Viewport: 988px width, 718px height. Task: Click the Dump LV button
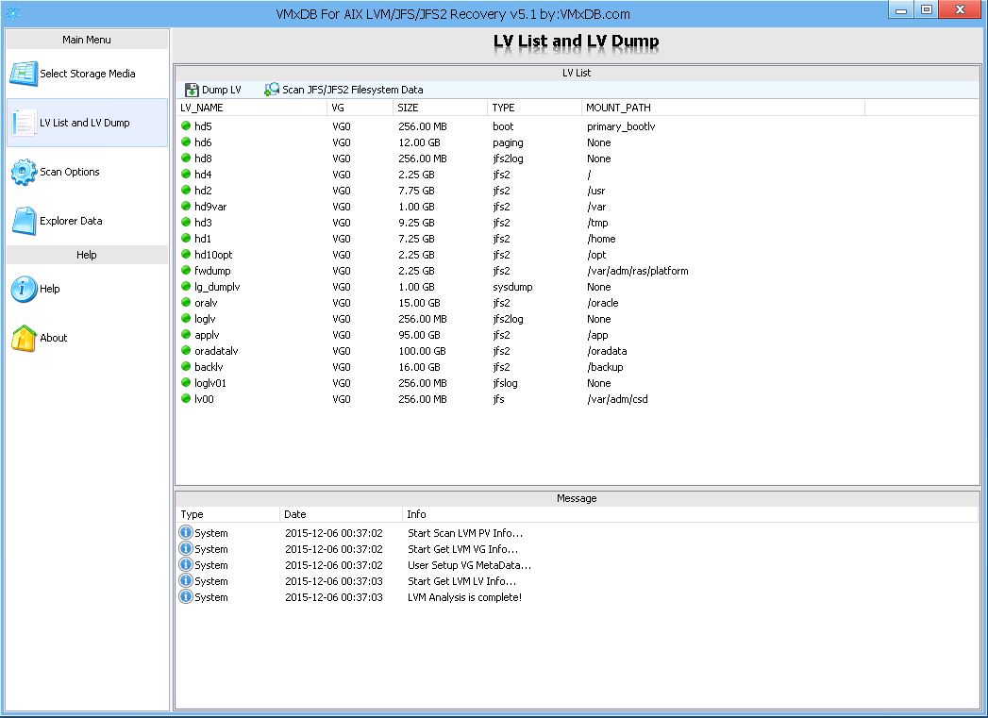point(213,90)
